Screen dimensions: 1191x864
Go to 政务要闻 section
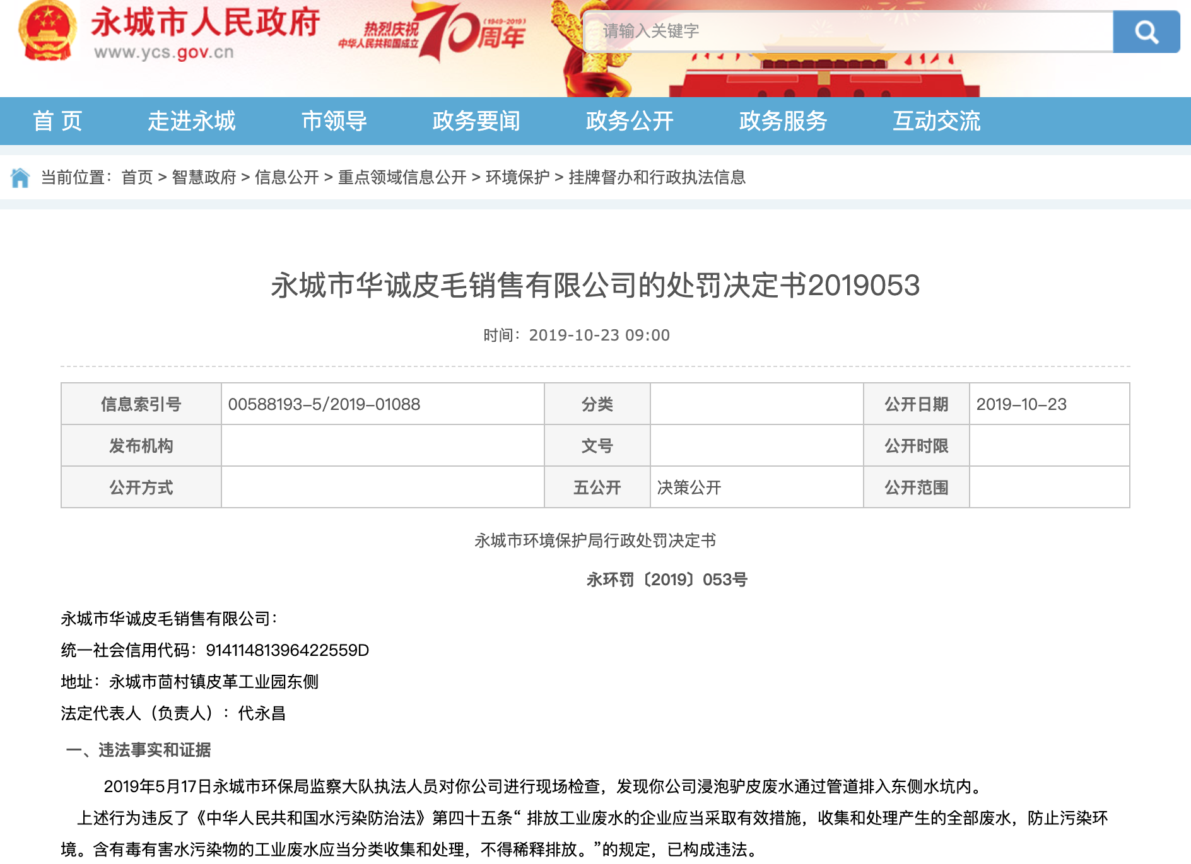(x=476, y=121)
